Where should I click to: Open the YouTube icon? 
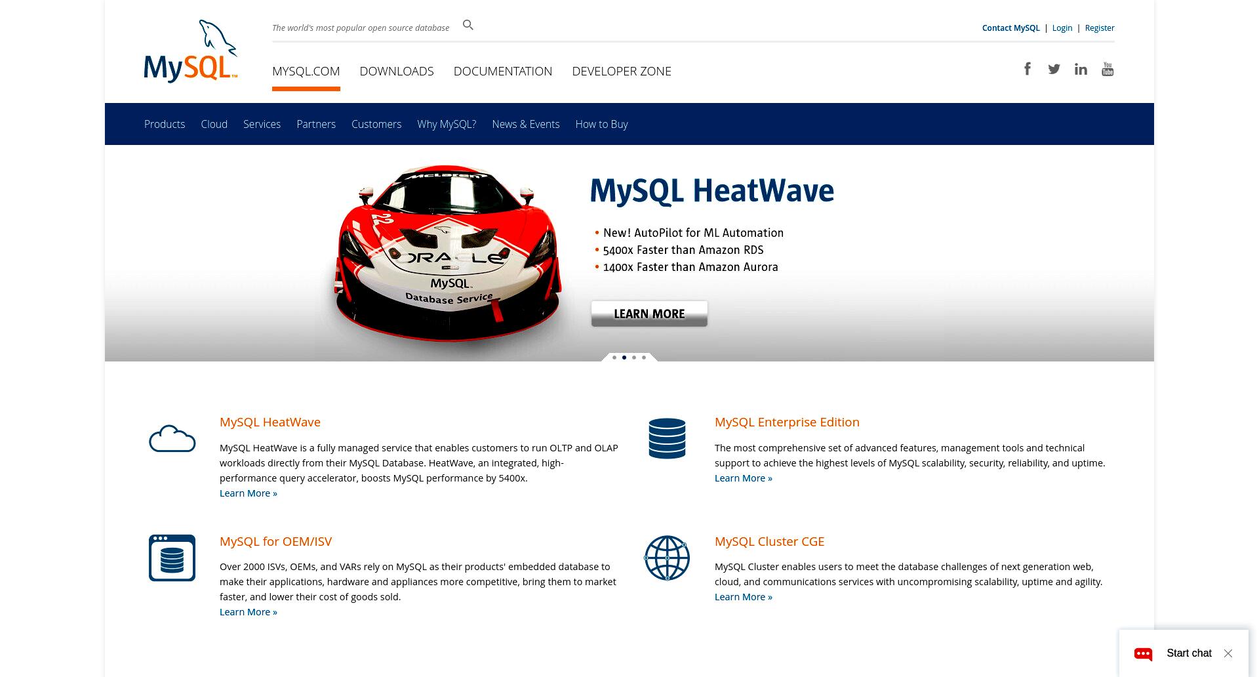point(1108,69)
